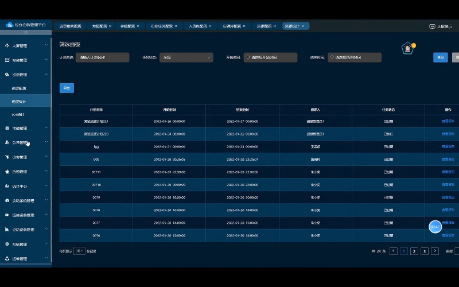Close the 人员库配置 tab

tap(210, 26)
